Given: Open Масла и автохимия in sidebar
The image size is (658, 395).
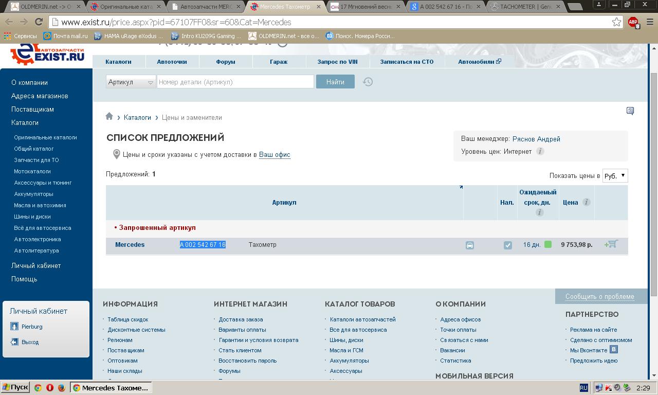Looking at the screenshot, I should point(40,205).
